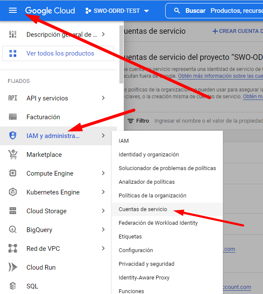Open the SWO-ODRD-TEST project selector dropdown
The width and height of the screenshot is (263, 294).
point(117,11)
